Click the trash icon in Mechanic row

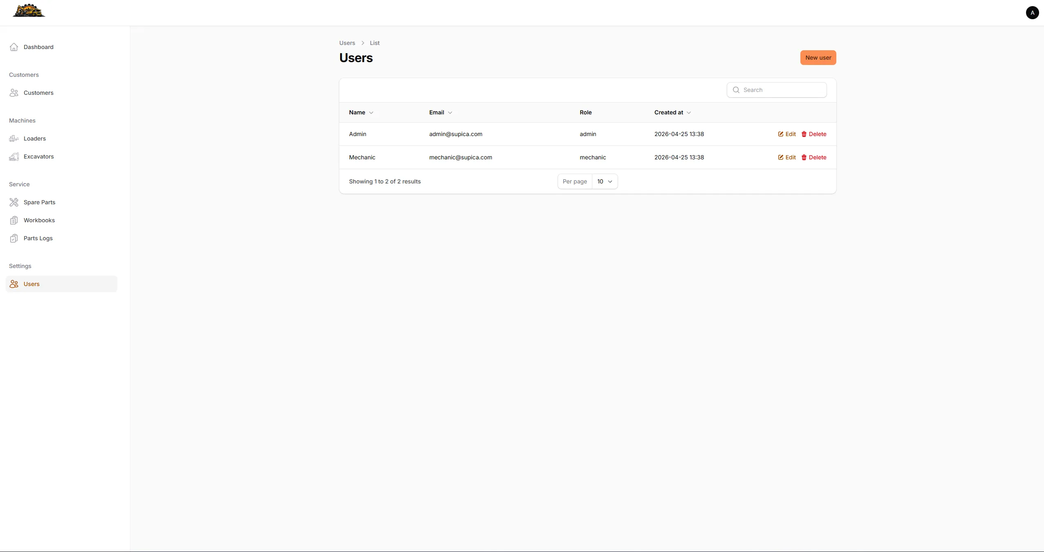point(804,157)
